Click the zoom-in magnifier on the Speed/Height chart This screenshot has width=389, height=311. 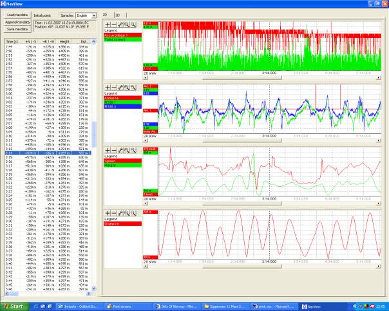coord(127,150)
